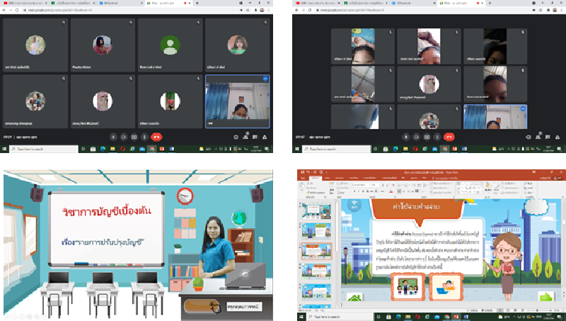Viewport: 566px width, 321px height.
Task: Open the present screen option in left Meet
Action: click(134, 137)
